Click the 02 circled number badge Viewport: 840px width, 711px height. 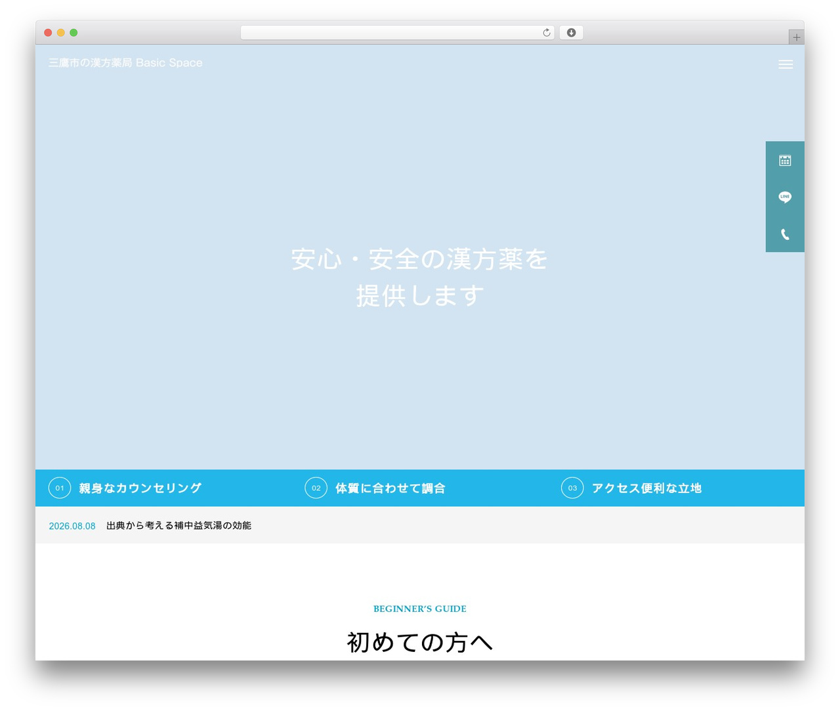[x=316, y=488]
